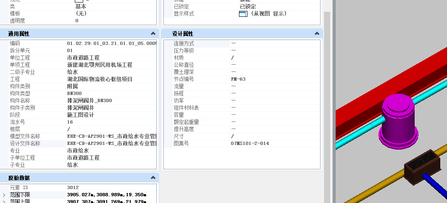447x203 pixels.
Task: Click the 提升高度 property label
Action: [x=184, y=129]
